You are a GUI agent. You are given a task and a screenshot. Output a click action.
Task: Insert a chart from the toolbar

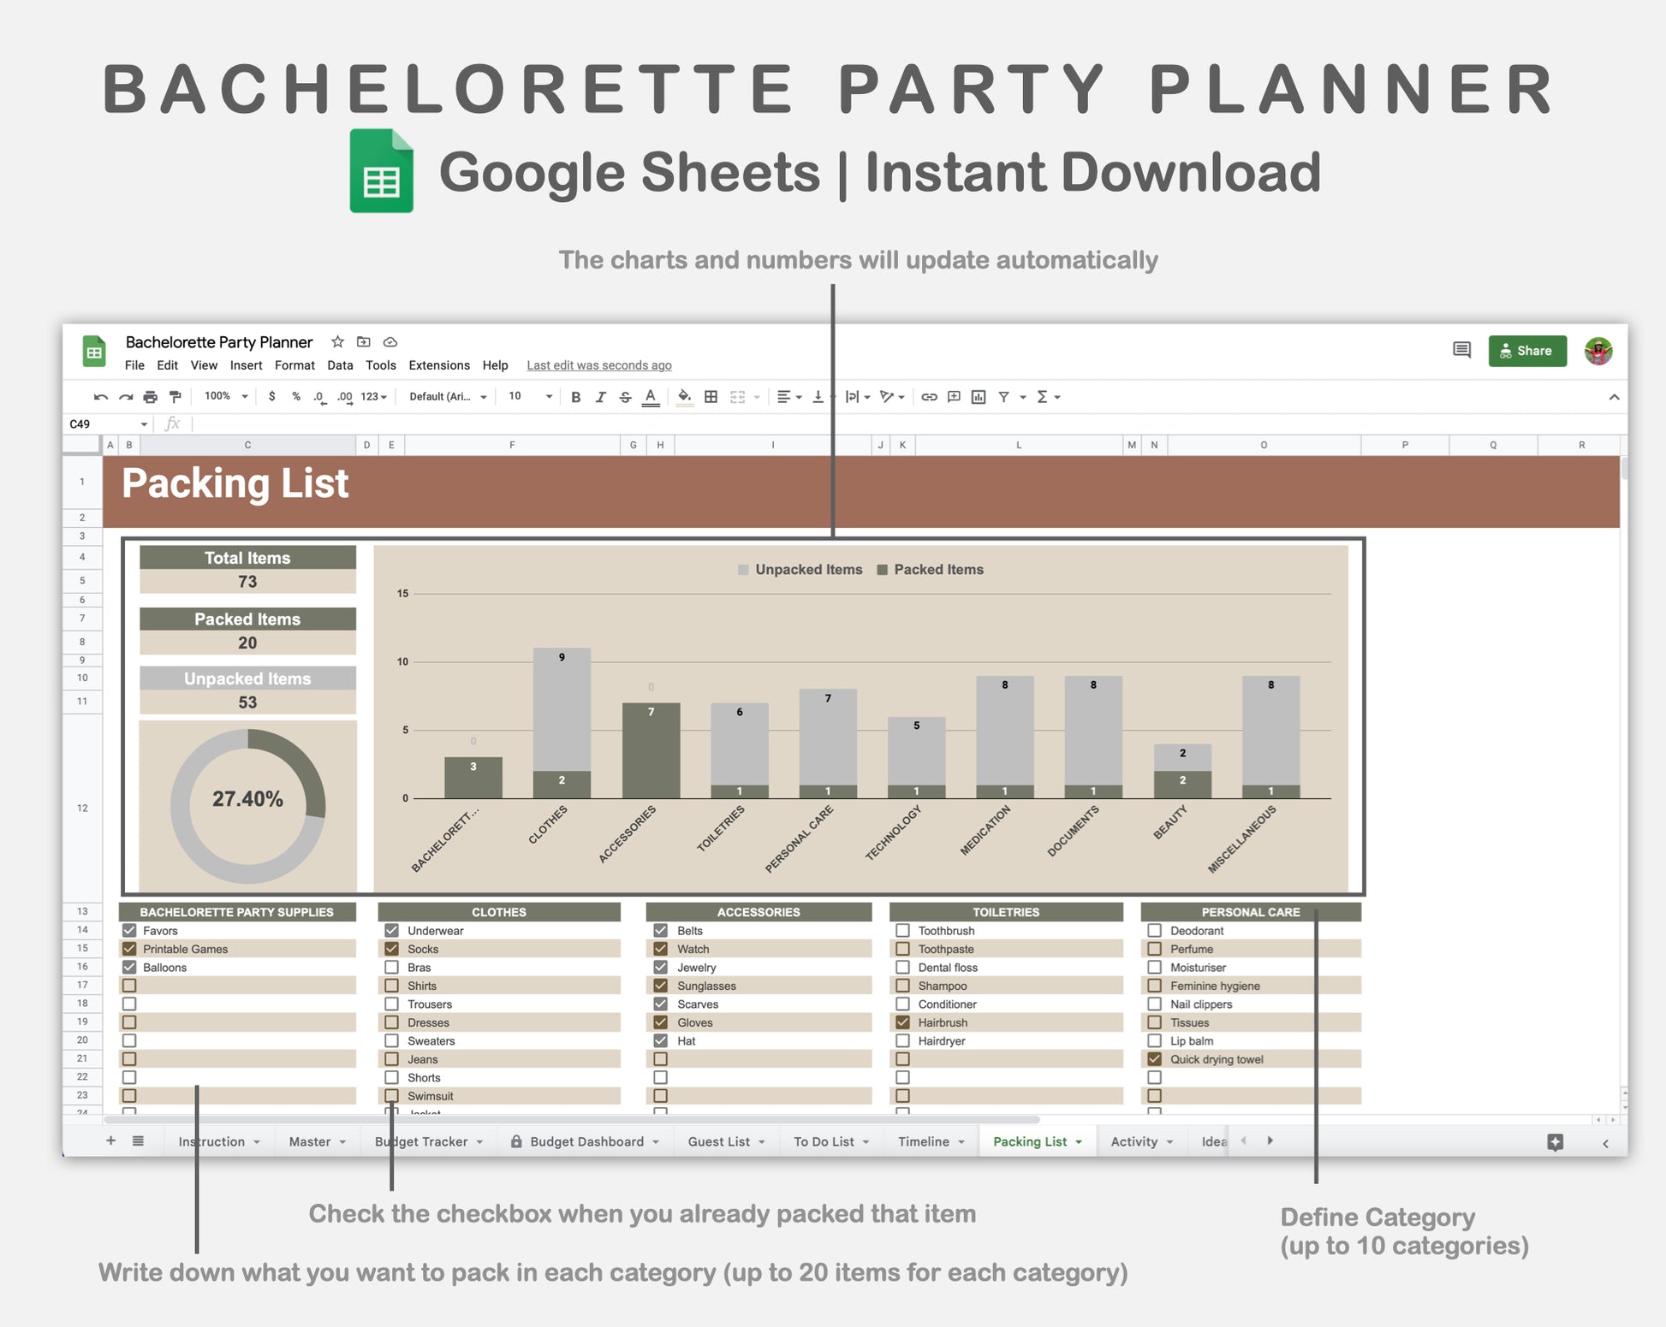pos(979,397)
